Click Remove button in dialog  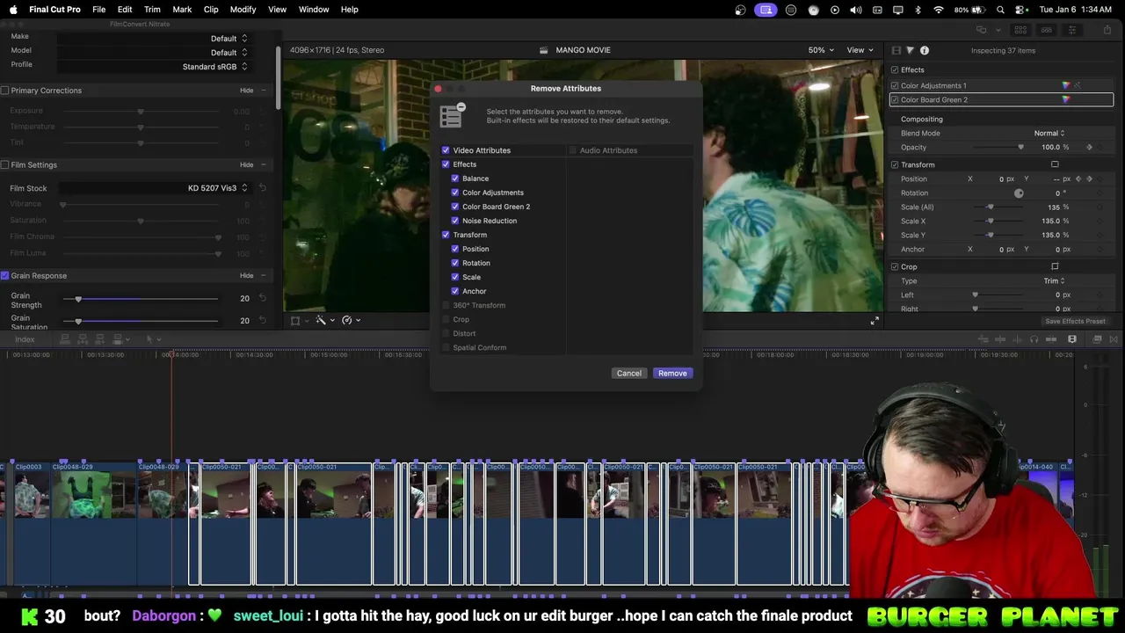pos(672,373)
